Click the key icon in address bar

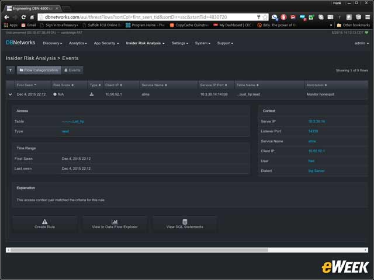pos(259,17)
